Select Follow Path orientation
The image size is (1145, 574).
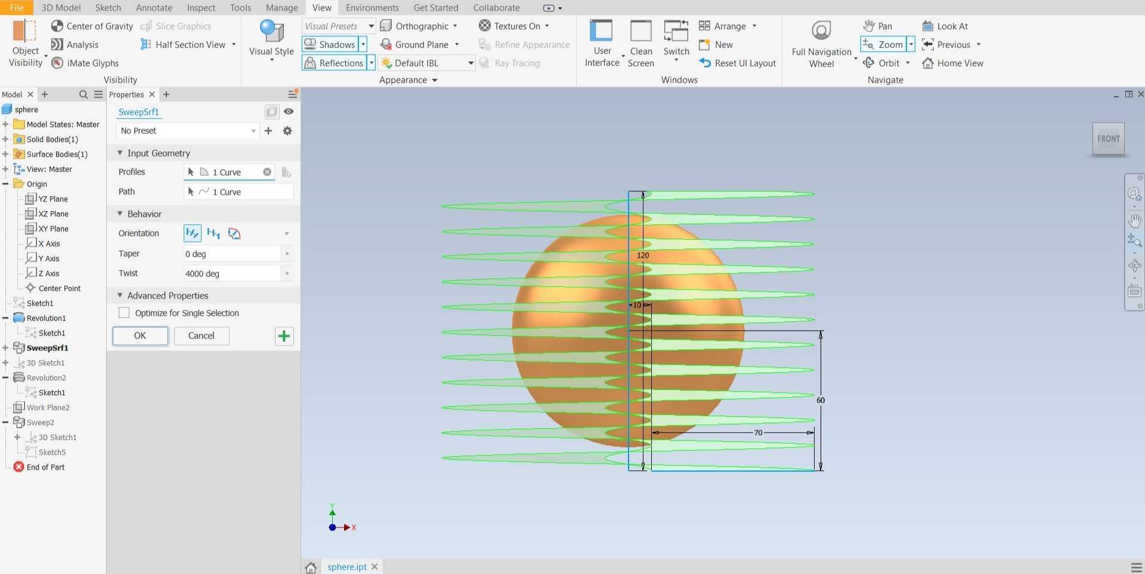click(192, 234)
